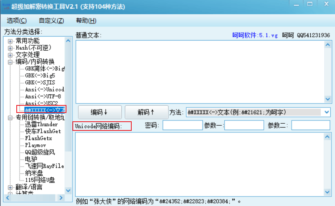
Task: Click the 普通文本 area scroll-up arrow
Action: (x=327, y=45)
